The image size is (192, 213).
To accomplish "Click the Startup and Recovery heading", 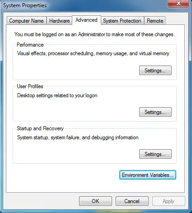I will click(x=40, y=128).
